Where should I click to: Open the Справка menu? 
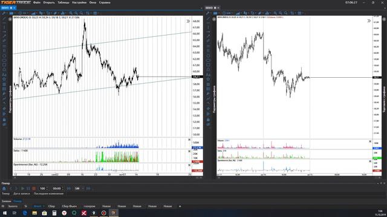[105, 2]
